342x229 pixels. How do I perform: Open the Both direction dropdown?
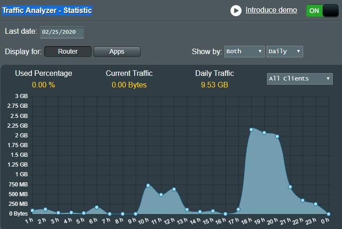244,51
